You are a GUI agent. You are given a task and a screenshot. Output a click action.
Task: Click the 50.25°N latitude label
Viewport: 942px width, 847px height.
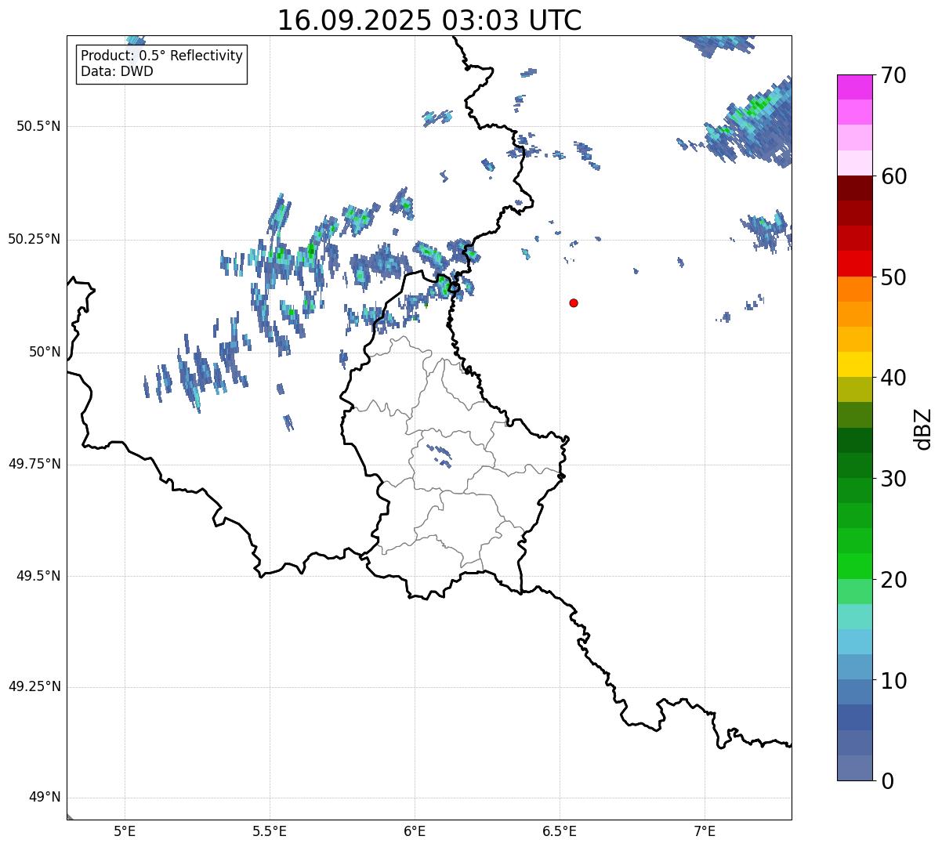(x=34, y=239)
